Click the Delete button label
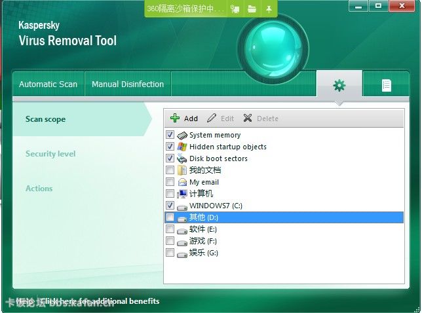Image resolution: width=422 pixels, height=313 pixels. [267, 119]
